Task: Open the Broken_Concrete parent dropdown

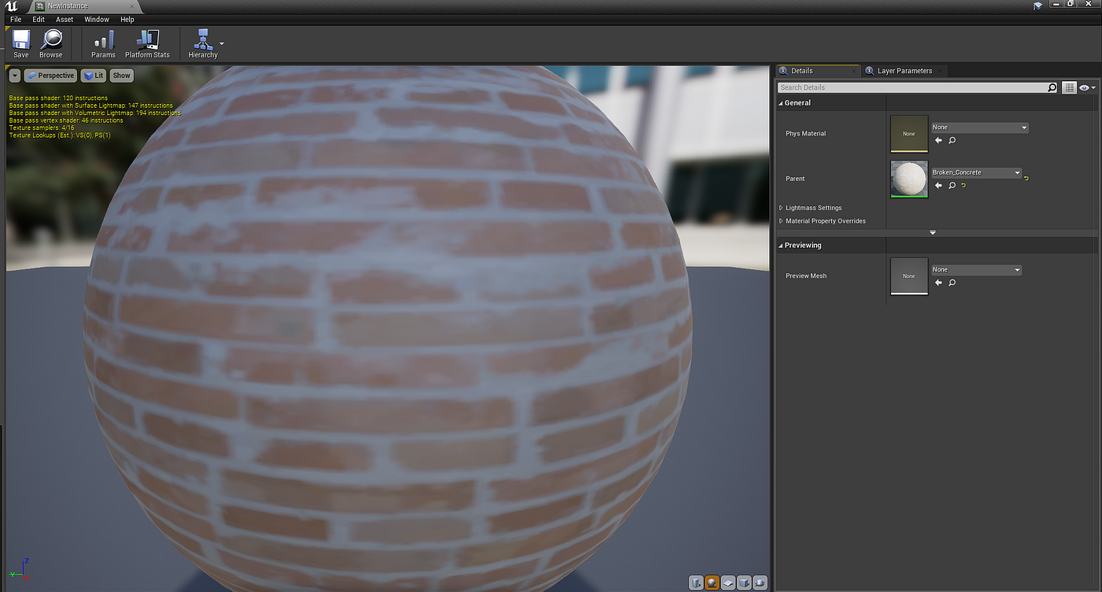Action: [x=976, y=172]
